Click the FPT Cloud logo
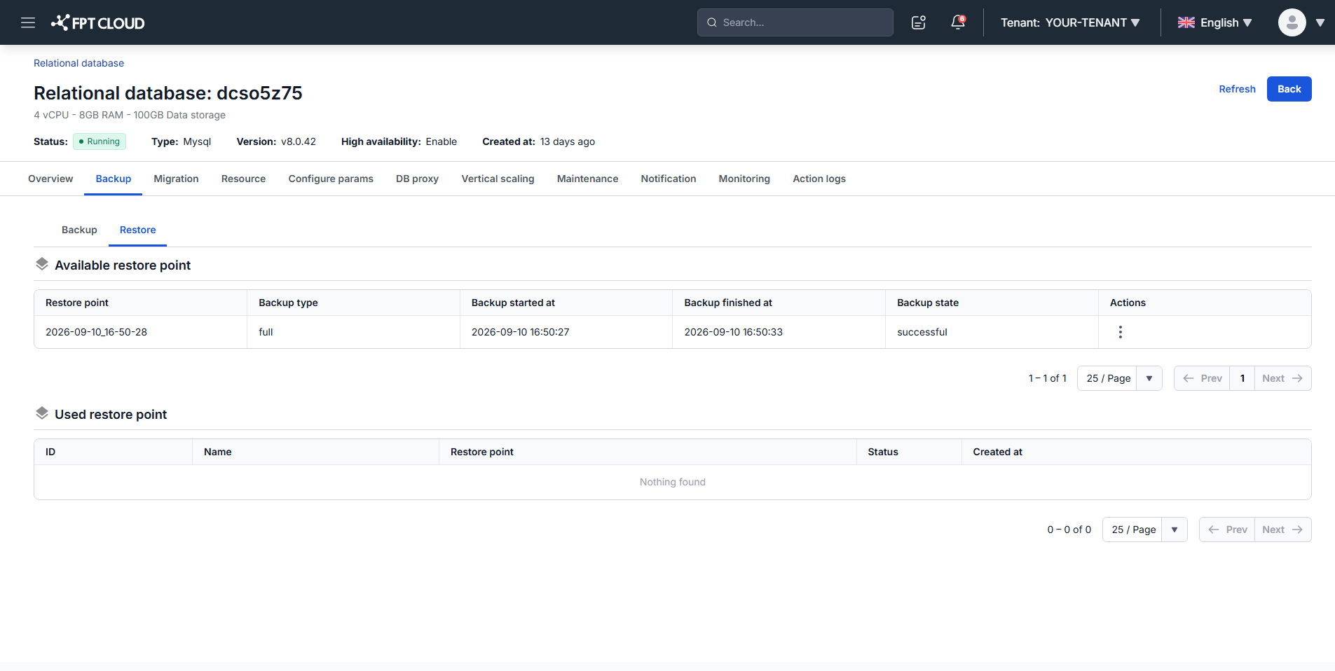The height and width of the screenshot is (671, 1335). click(x=98, y=22)
